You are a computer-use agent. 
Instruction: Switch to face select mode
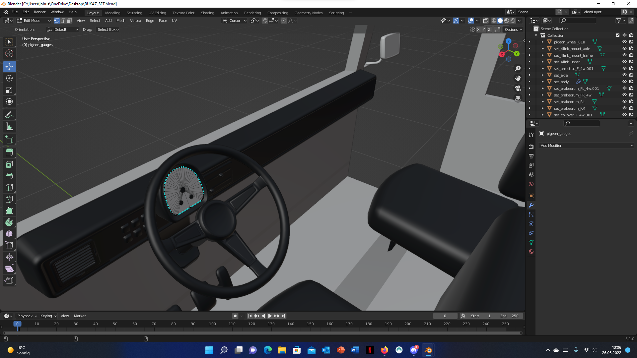click(x=69, y=21)
